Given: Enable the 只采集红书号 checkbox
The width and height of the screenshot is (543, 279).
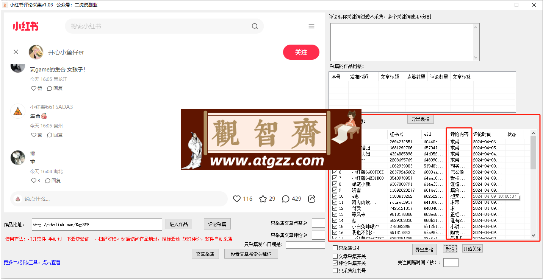Looking at the screenshot, I should tap(335, 271).
